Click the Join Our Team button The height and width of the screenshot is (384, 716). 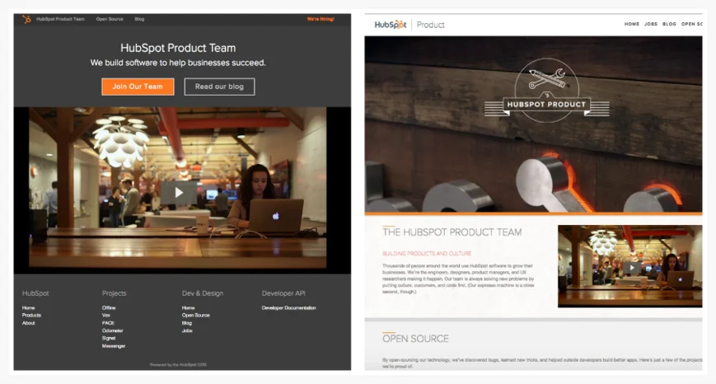pyautogui.click(x=138, y=87)
